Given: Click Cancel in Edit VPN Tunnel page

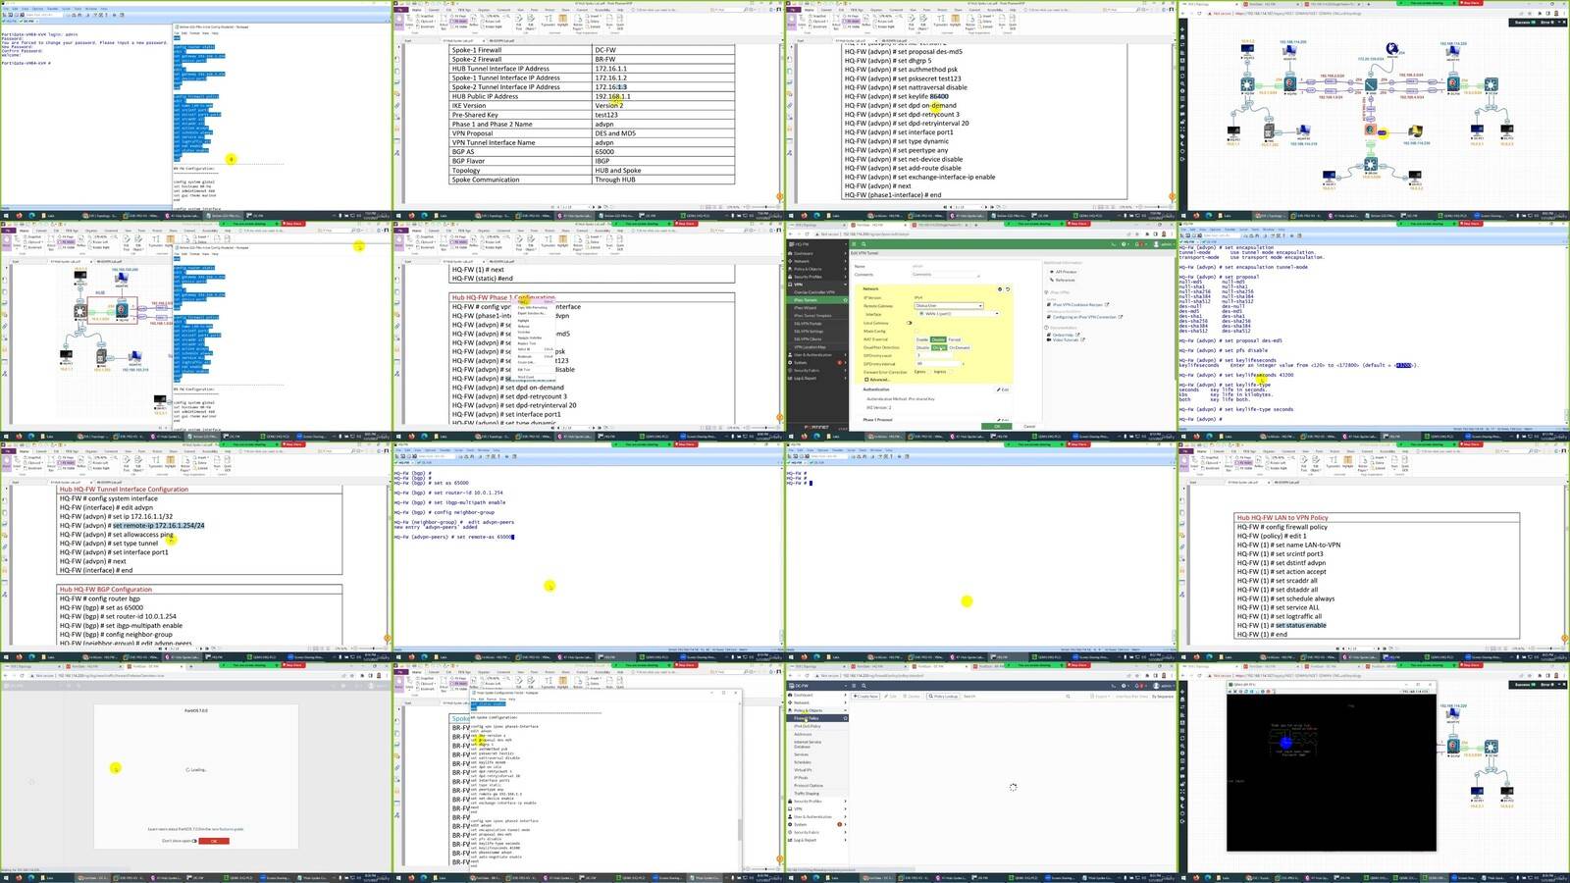Looking at the screenshot, I should click(1029, 426).
